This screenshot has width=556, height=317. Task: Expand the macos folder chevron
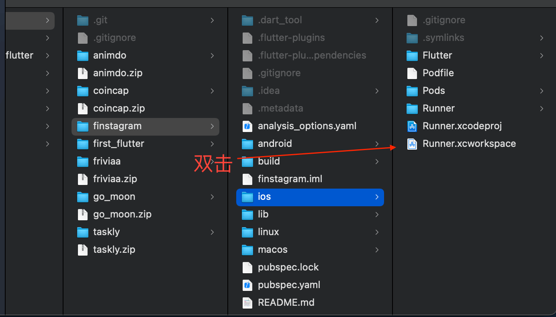(x=377, y=250)
